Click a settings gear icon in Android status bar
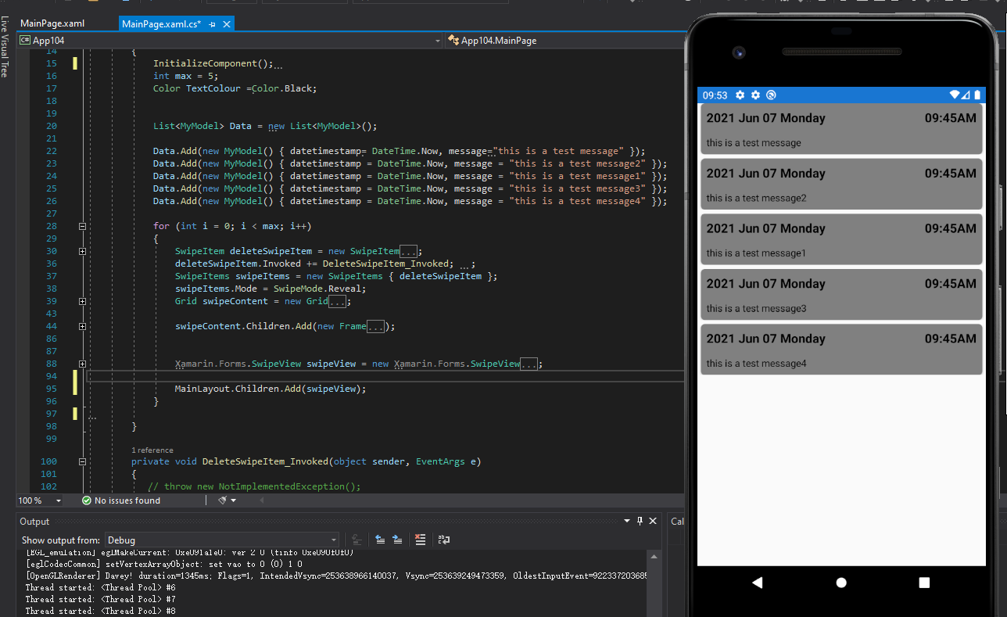Image resolution: width=1007 pixels, height=617 pixels. (740, 95)
